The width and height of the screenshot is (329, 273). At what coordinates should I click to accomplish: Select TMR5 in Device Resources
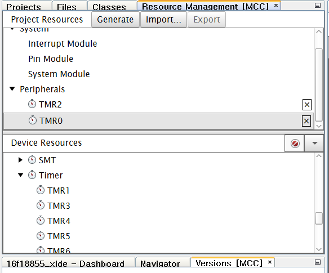click(59, 236)
